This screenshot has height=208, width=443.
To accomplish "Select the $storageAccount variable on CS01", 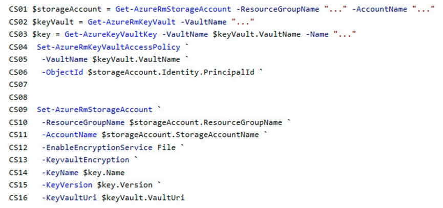I will click(67, 9).
